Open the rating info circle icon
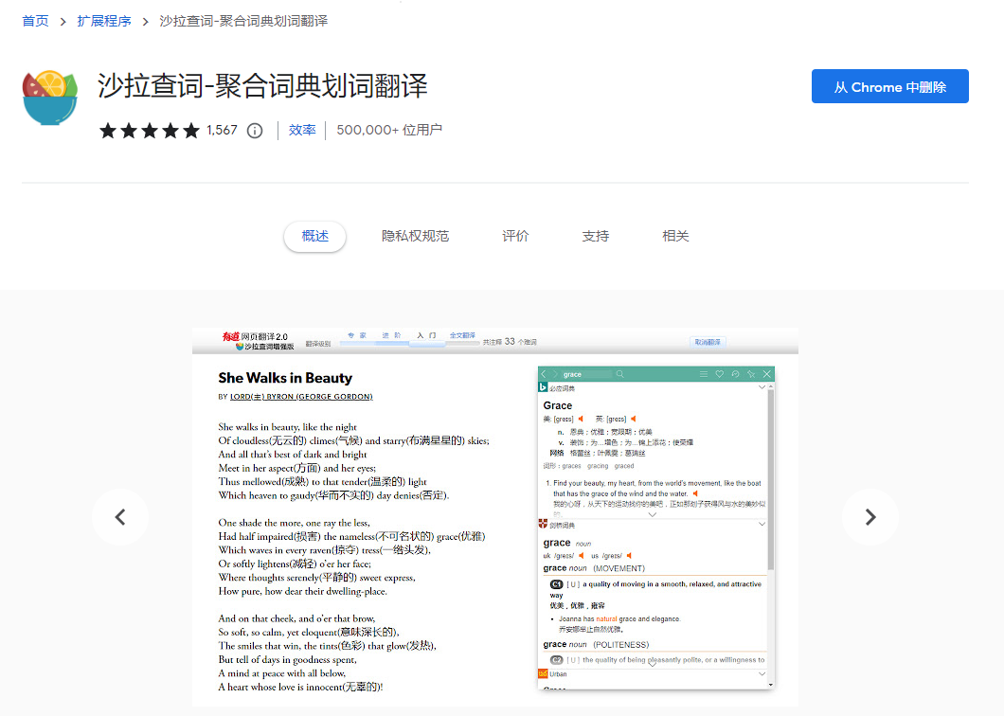The width and height of the screenshot is (1004, 716). tap(255, 131)
